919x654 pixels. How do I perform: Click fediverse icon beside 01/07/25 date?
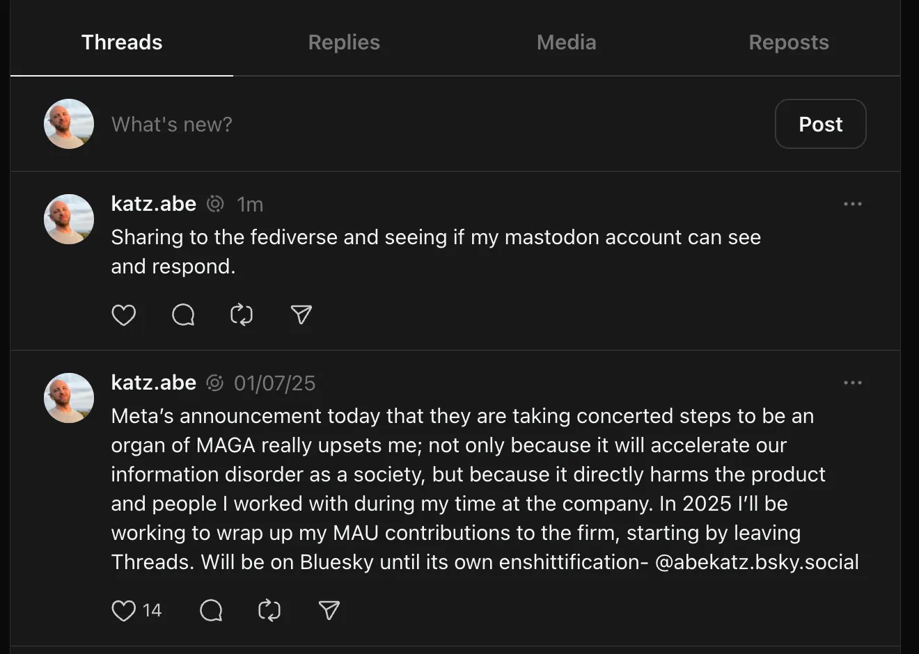215,383
